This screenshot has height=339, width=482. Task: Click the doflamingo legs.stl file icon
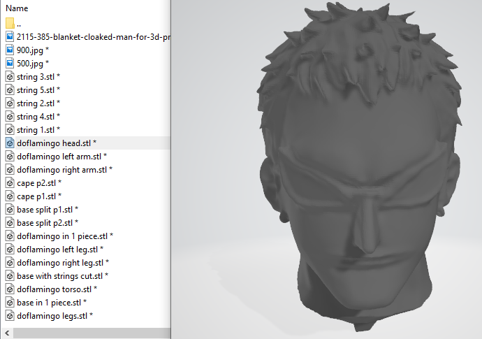tap(10, 316)
